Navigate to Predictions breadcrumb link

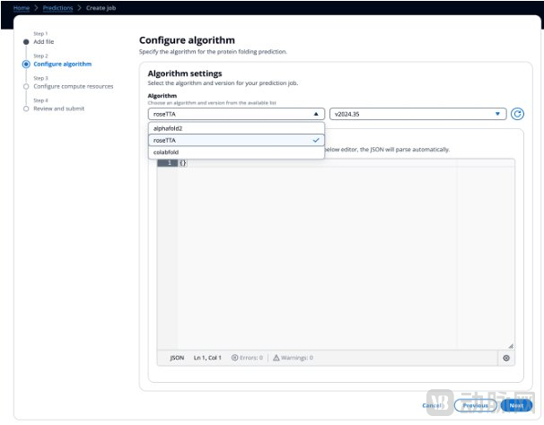click(58, 7)
